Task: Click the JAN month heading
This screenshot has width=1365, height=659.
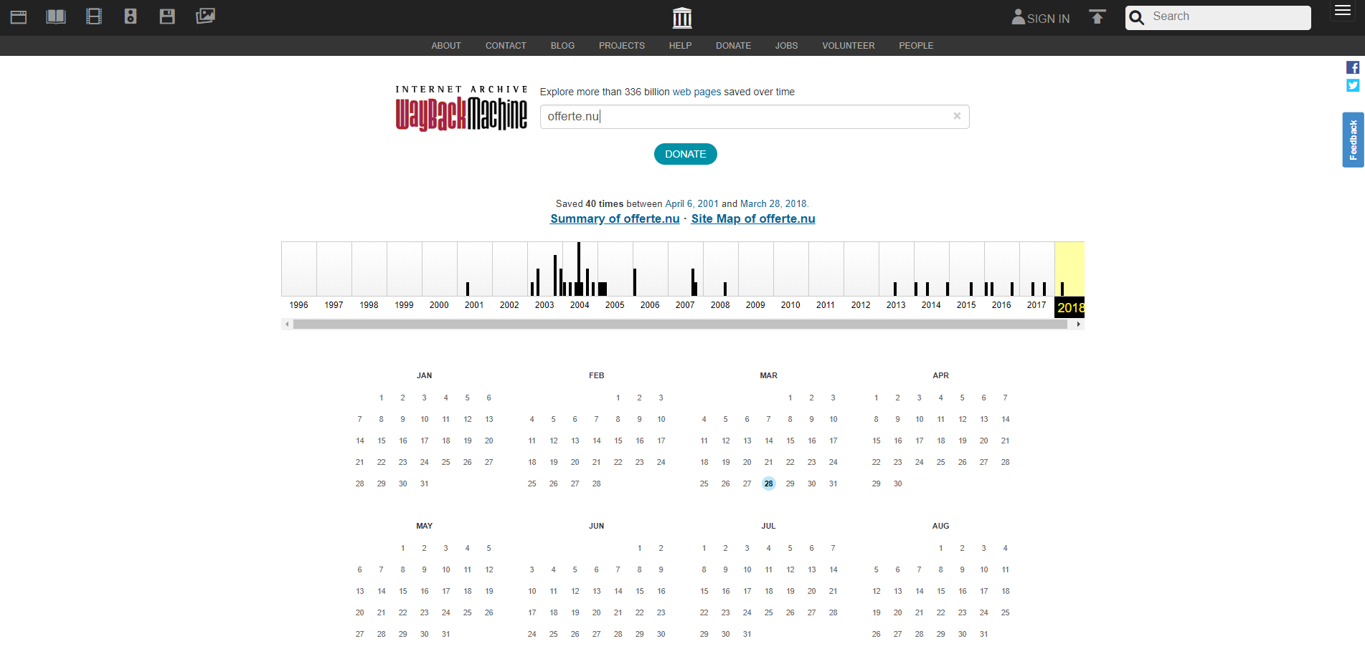Action: tap(424, 376)
